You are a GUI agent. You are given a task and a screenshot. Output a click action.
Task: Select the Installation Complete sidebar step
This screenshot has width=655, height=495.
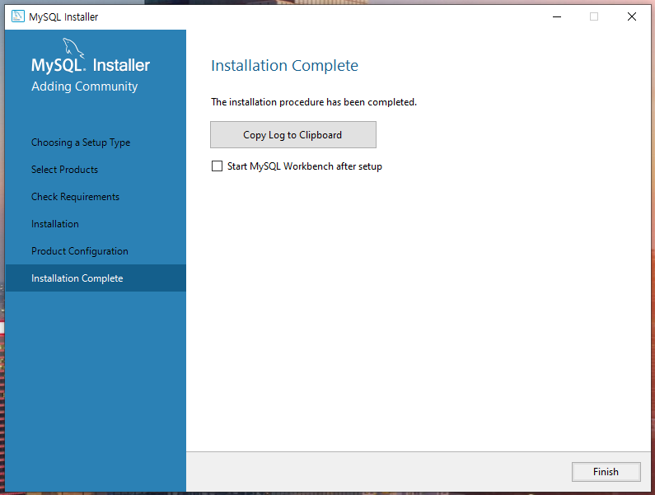pos(96,278)
